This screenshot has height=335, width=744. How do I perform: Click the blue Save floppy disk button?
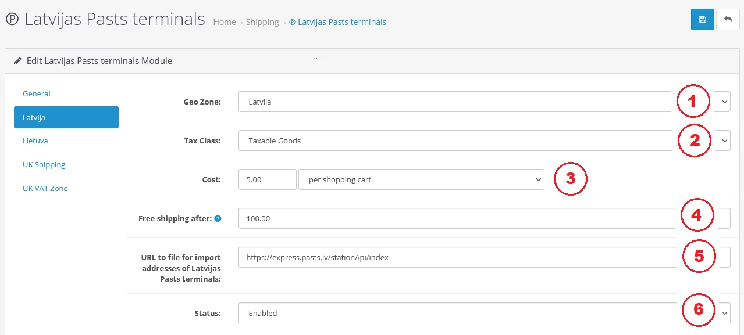(702, 19)
